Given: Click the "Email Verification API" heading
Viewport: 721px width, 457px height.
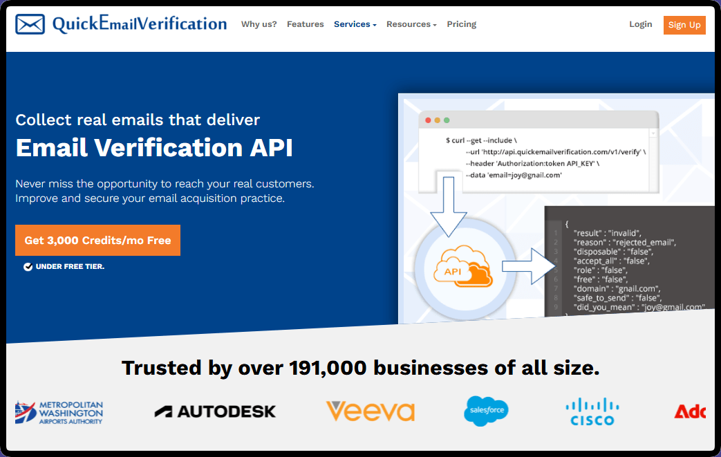Looking at the screenshot, I should click(154, 148).
